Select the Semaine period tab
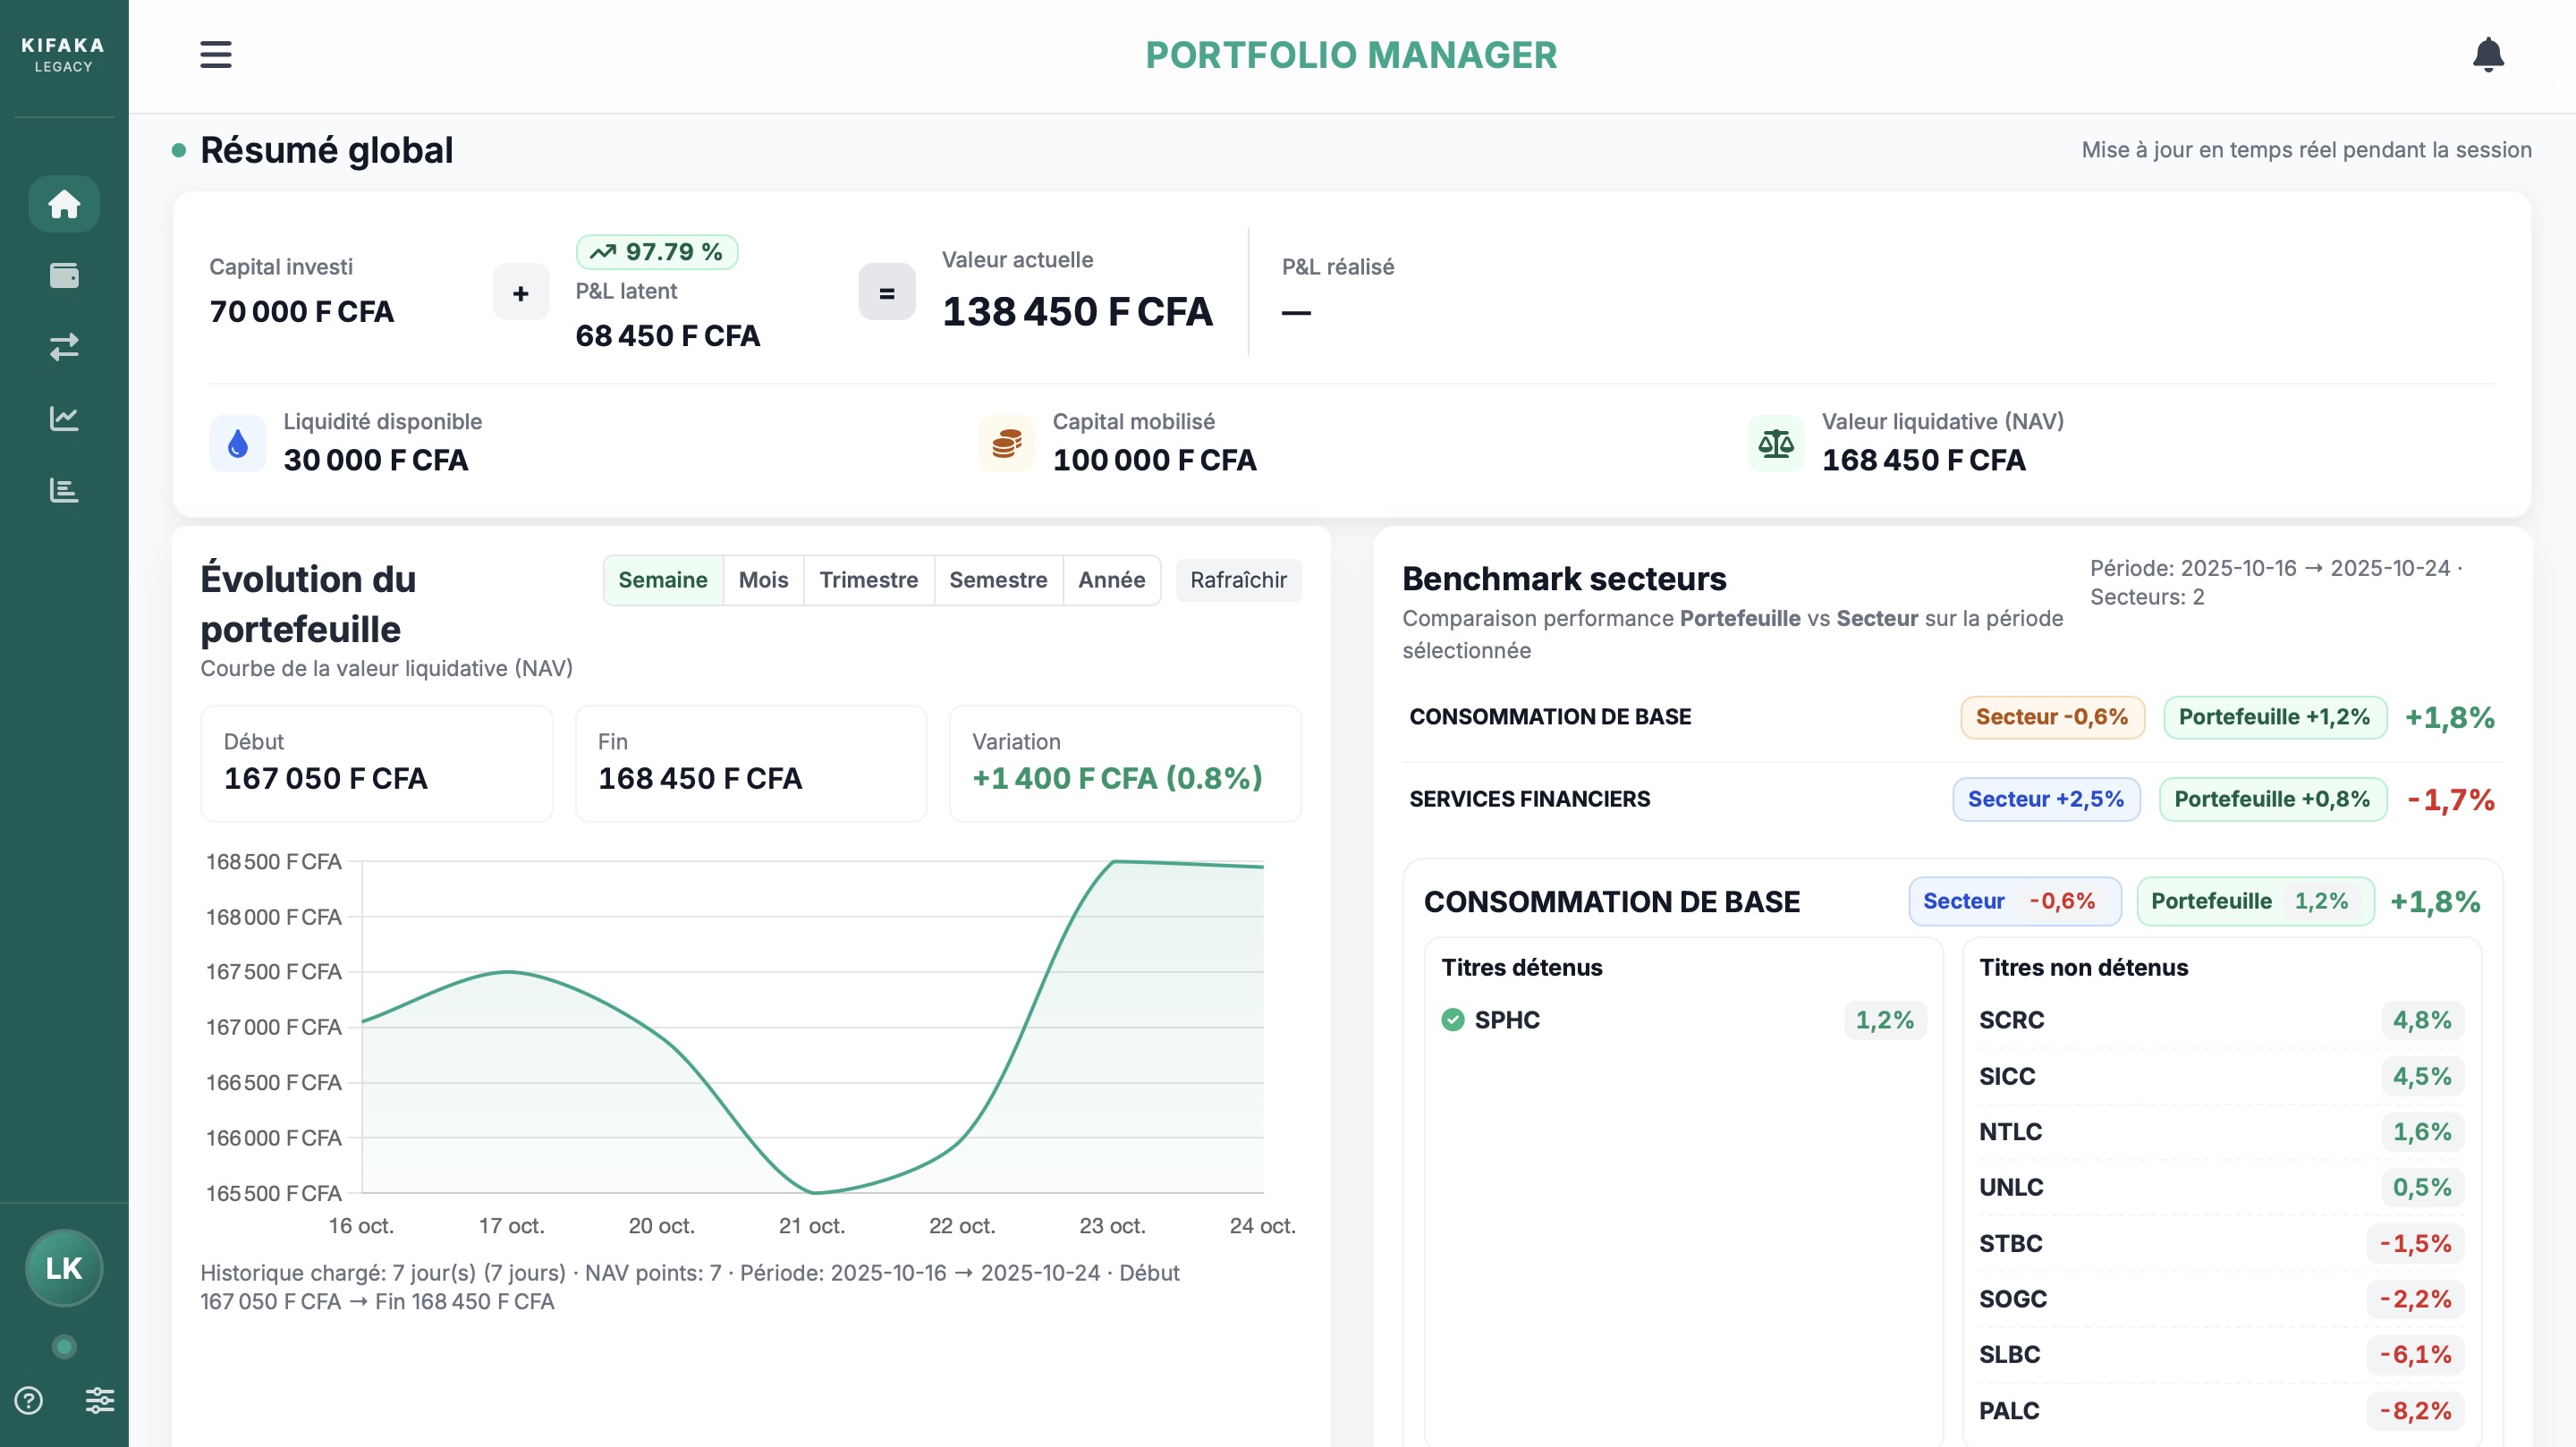The height and width of the screenshot is (1447, 2576). [x=662, y=580]
